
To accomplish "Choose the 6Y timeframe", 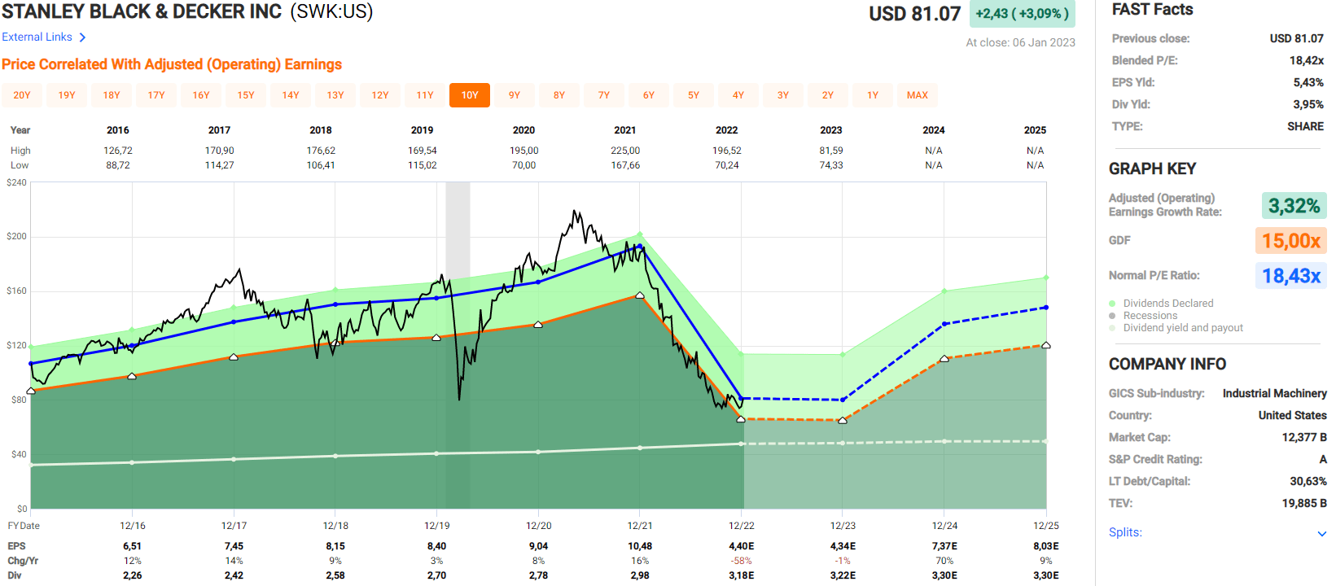I will tap(649, 95).
